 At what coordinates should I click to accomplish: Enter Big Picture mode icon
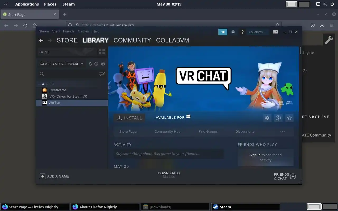275,32
